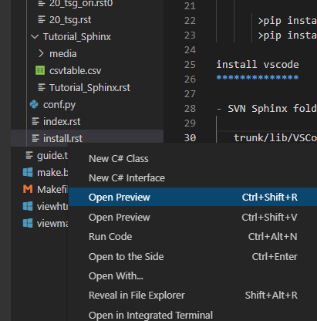Viewport: 317px width, 321px height.
Task: Open index.rst in the file tree
Action: click(62, 121)
